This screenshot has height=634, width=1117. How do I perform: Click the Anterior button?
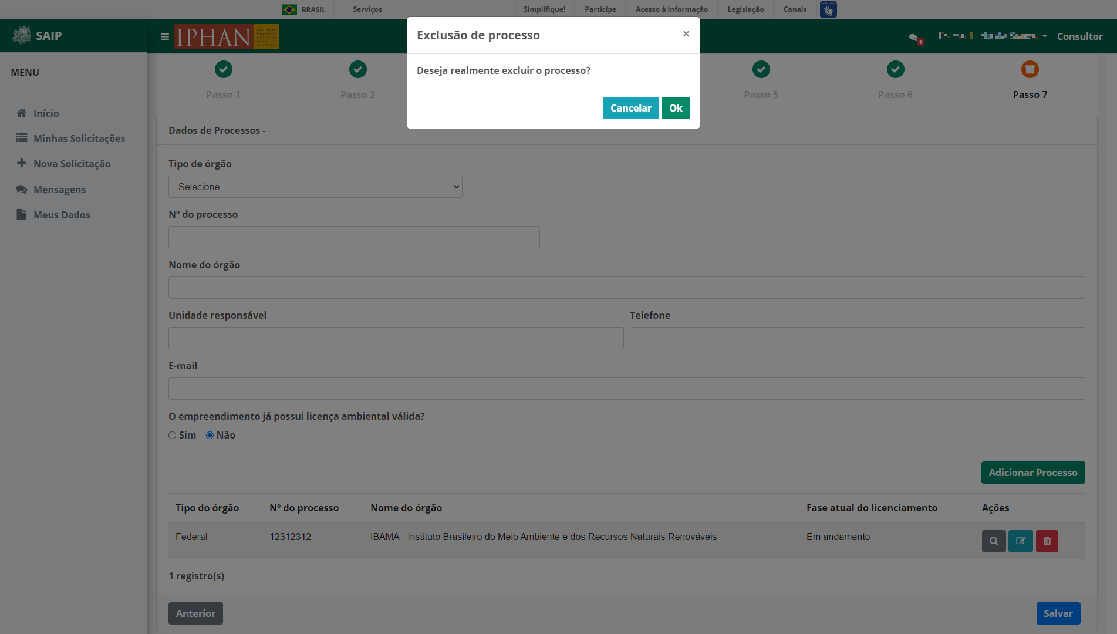point(195,613)
